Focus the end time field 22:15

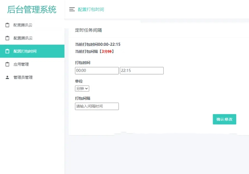pos(142,71)
